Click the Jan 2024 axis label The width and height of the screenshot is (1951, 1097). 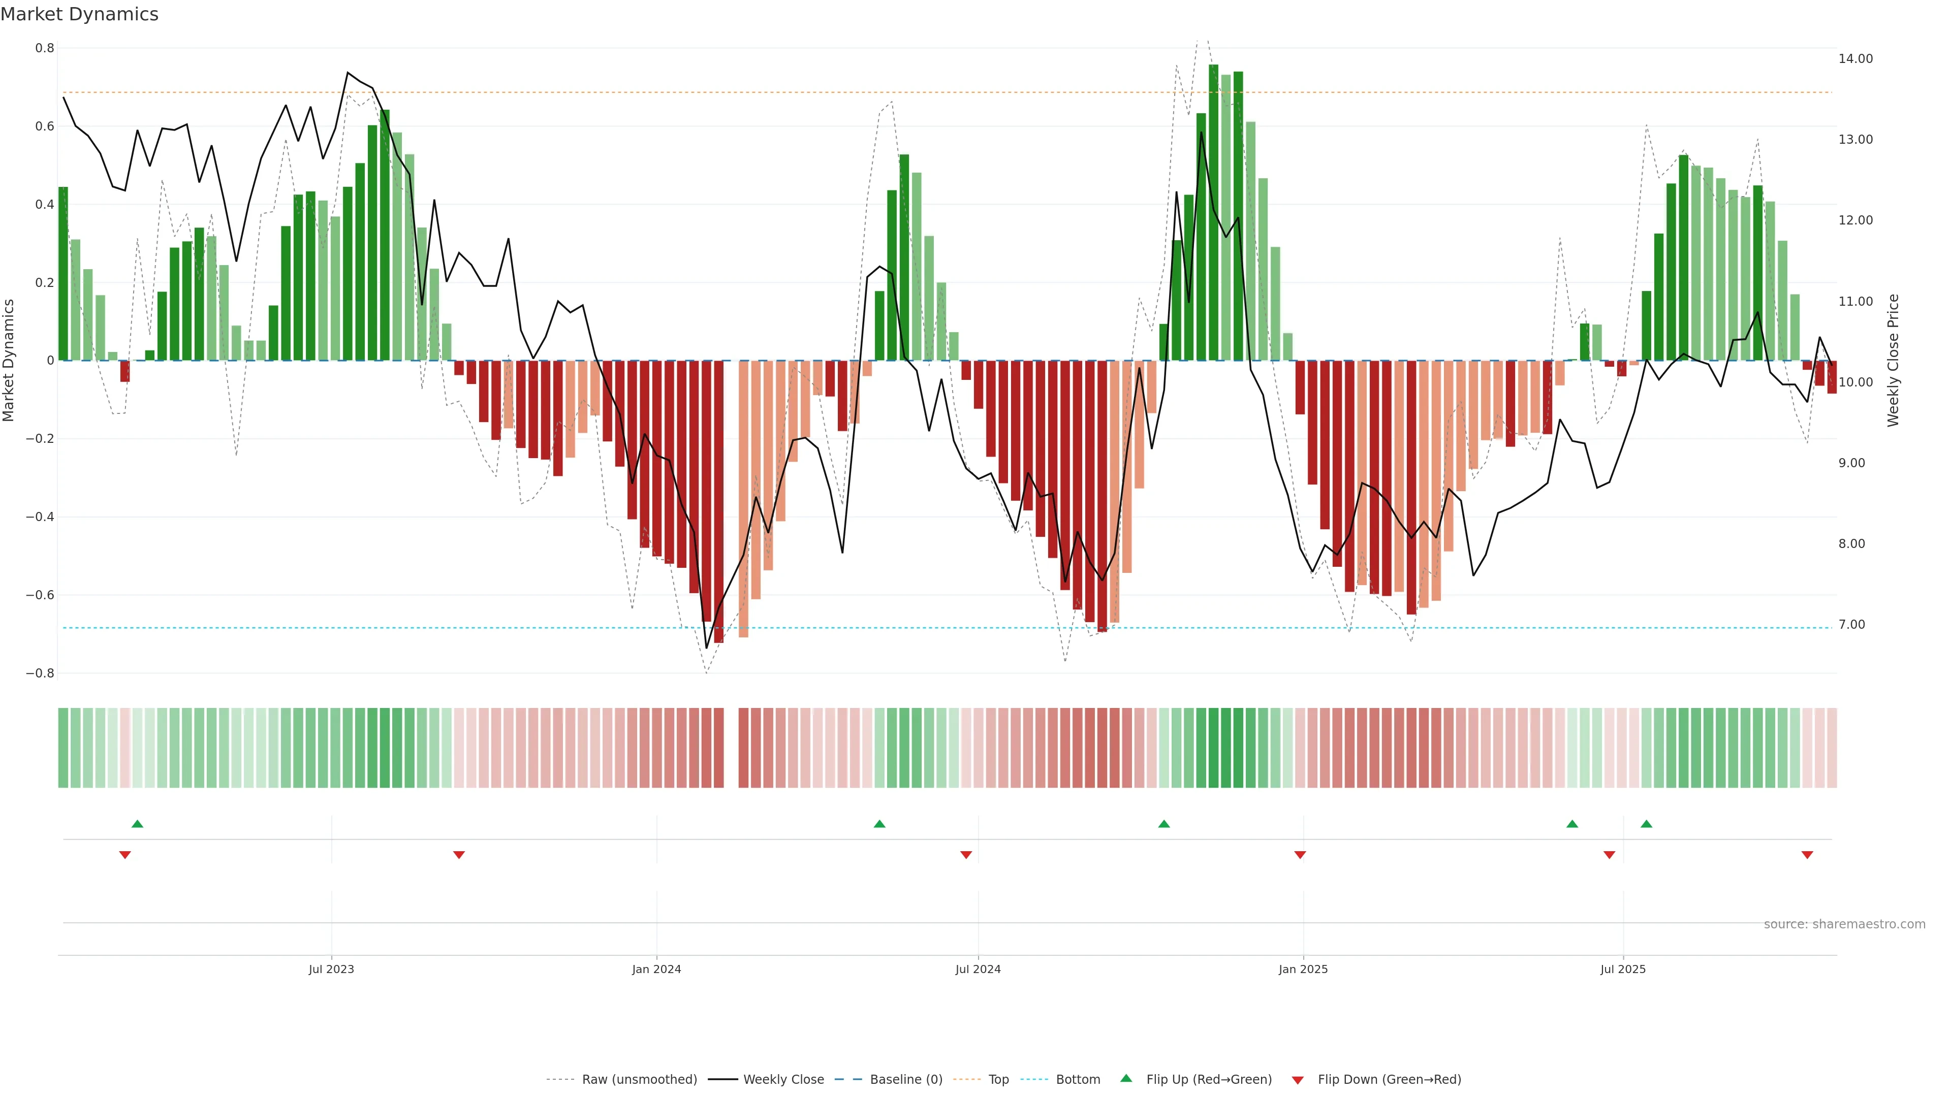(x=656, y=969)
